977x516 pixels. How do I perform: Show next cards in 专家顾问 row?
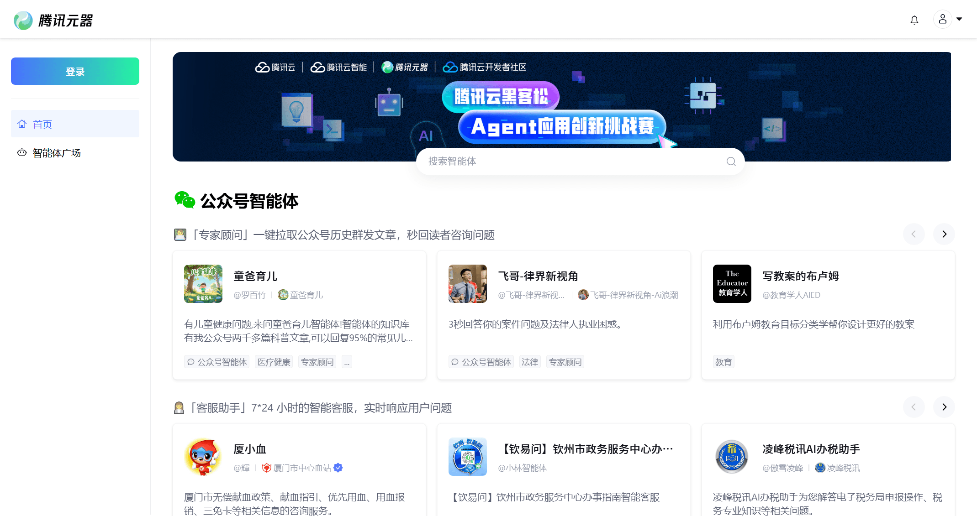pos(944,234)
